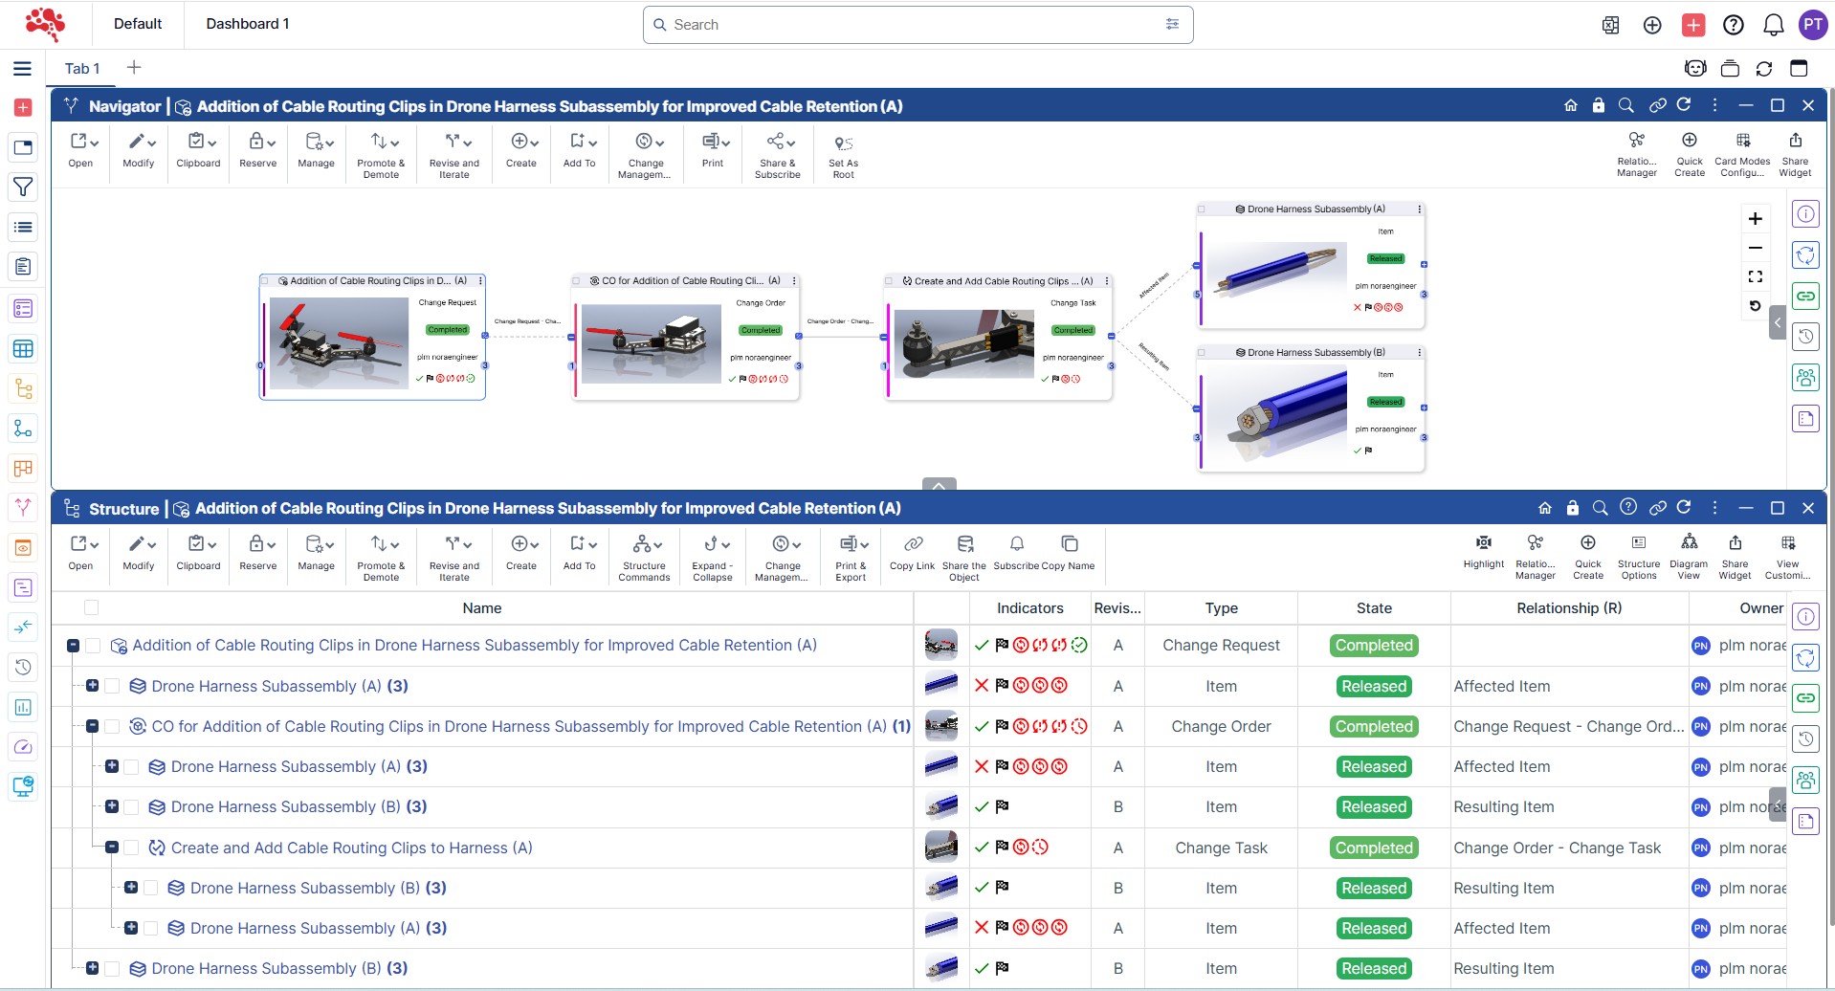Open the notifications bell in header

[x=1773, y=25]
